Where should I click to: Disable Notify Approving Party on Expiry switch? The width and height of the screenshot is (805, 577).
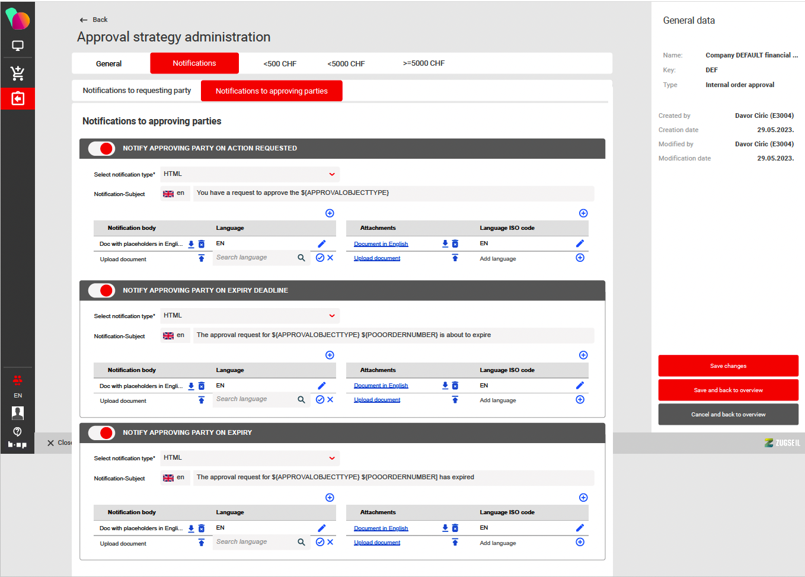[x=101, y=432]
